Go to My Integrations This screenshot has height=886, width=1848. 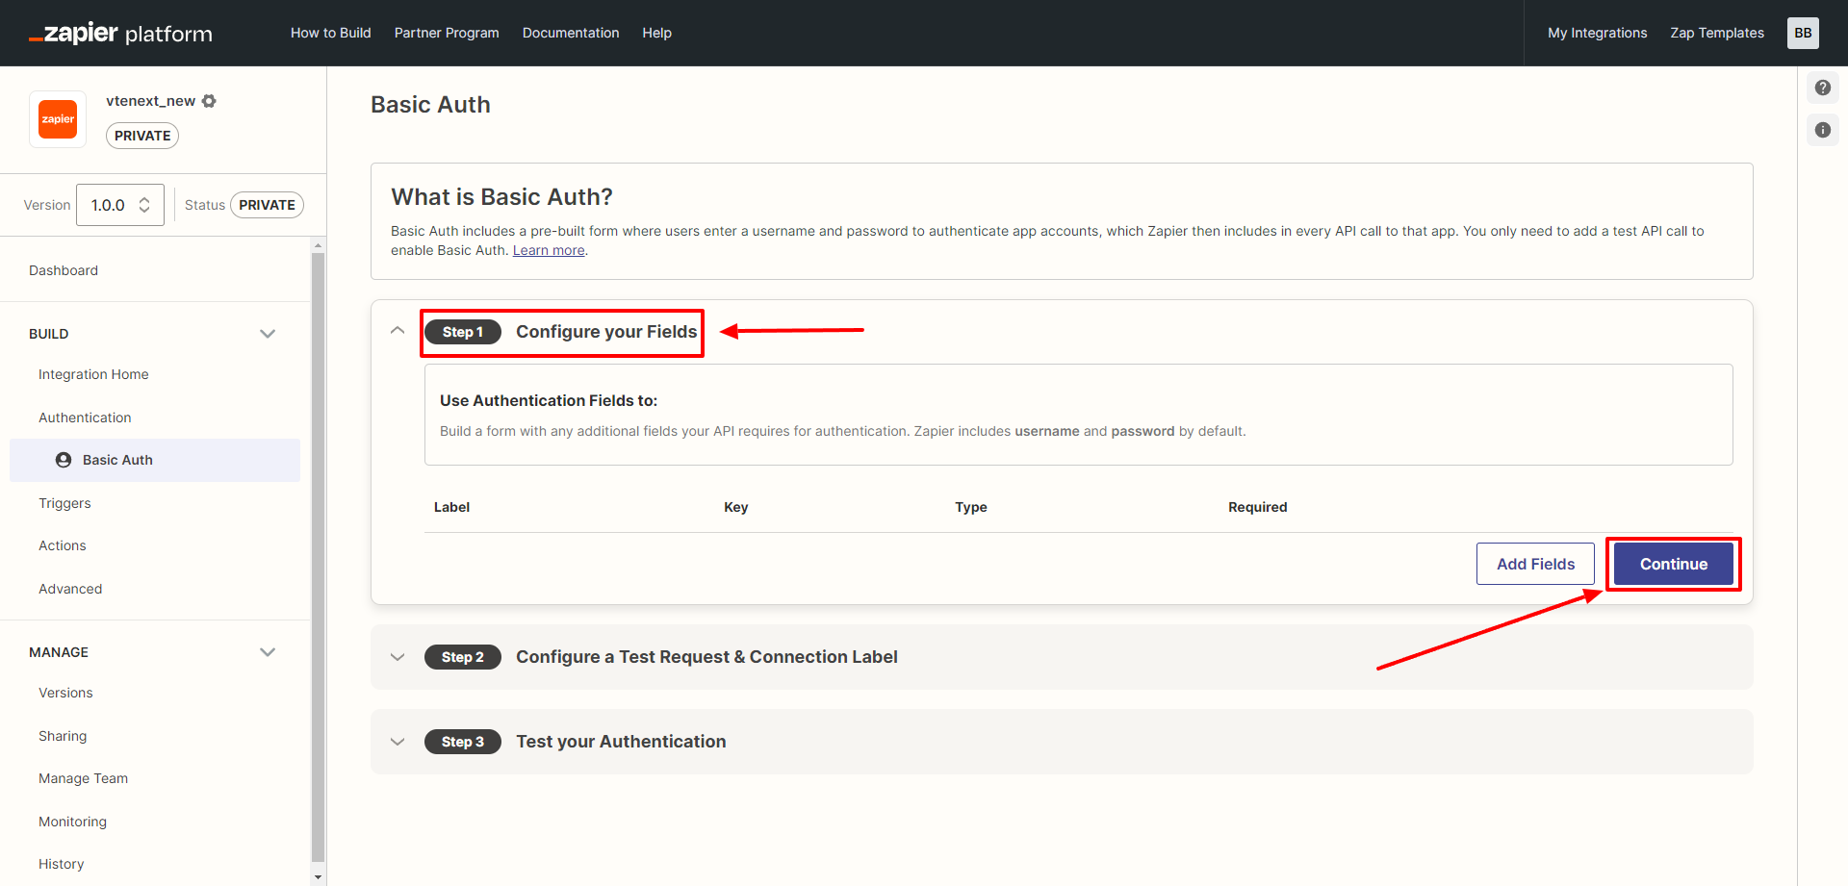coord(1597,33)
